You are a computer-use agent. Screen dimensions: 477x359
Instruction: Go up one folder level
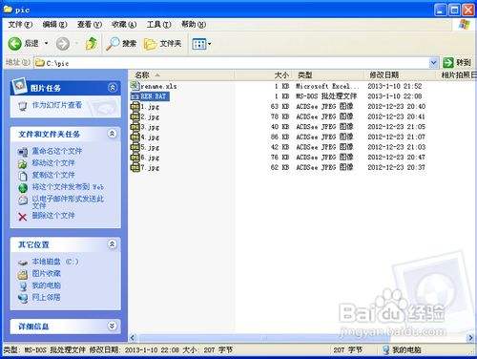pyautogui.click(x=92, y=43)
